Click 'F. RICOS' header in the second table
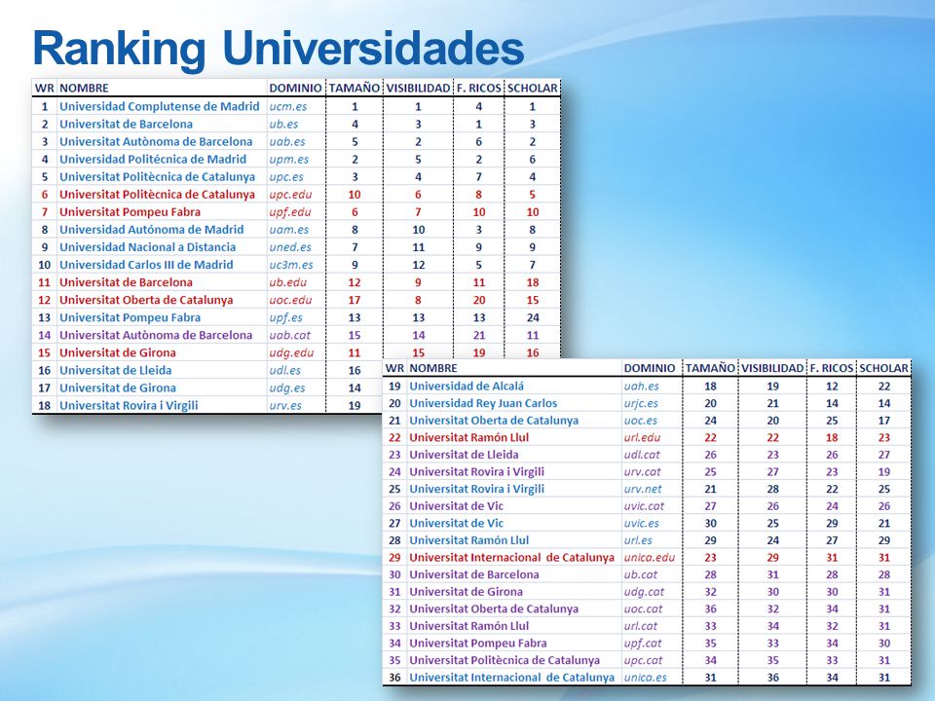 coord(831,368)
